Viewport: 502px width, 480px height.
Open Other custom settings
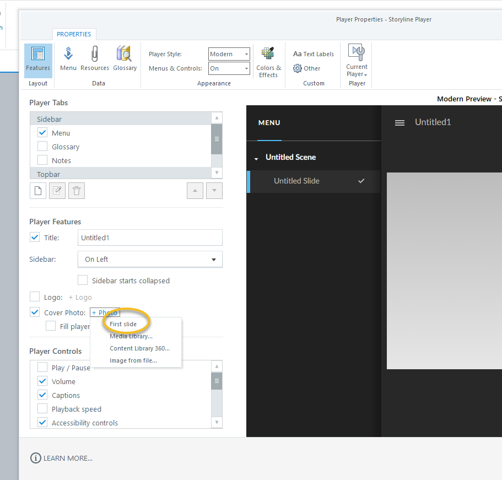coord(307,68)
